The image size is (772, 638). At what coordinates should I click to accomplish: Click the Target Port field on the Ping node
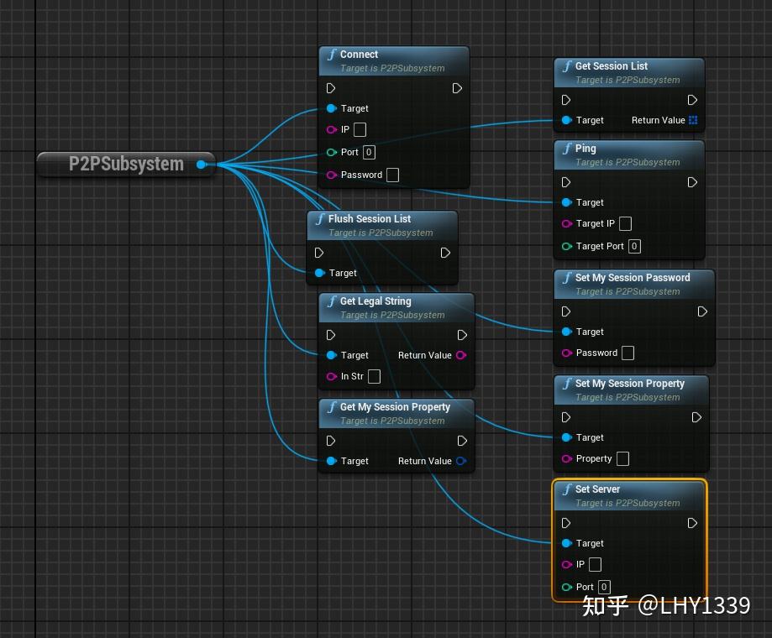(634, 246)
